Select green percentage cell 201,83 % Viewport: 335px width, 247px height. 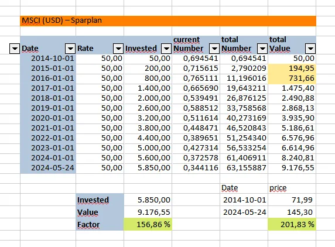(x=292, y=225)
